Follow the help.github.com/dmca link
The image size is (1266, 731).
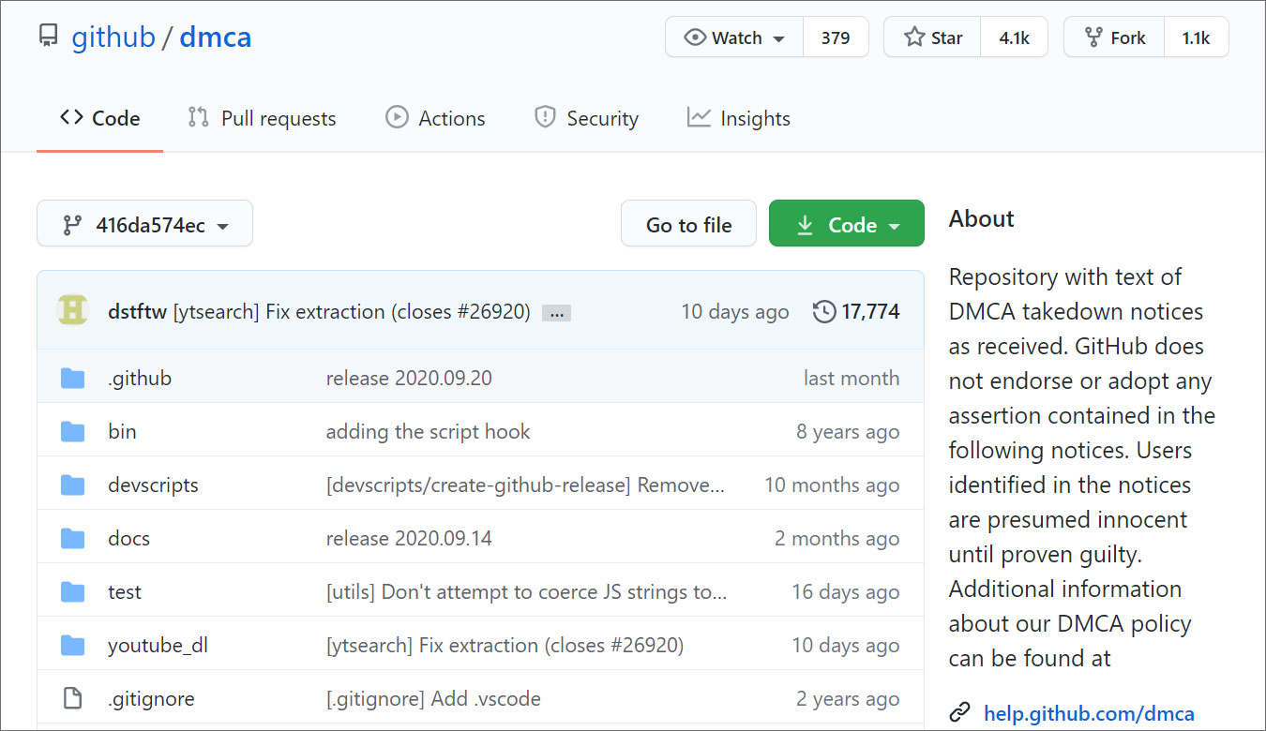1087,713
